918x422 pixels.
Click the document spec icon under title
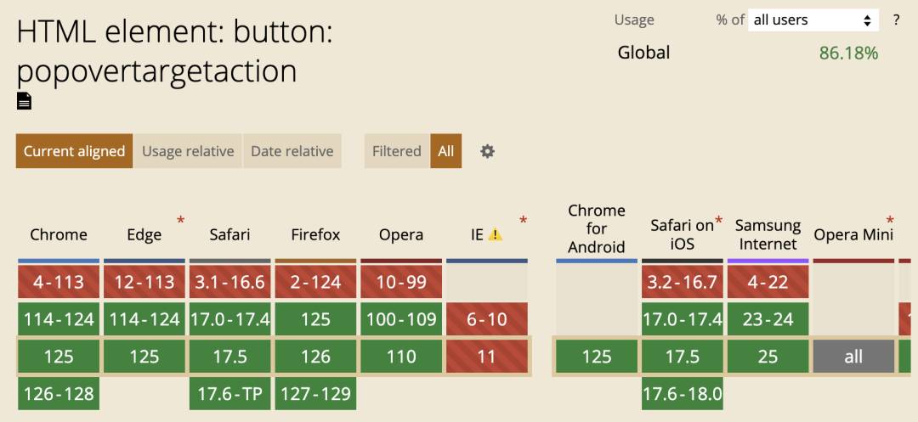click(x=25, y=101)
